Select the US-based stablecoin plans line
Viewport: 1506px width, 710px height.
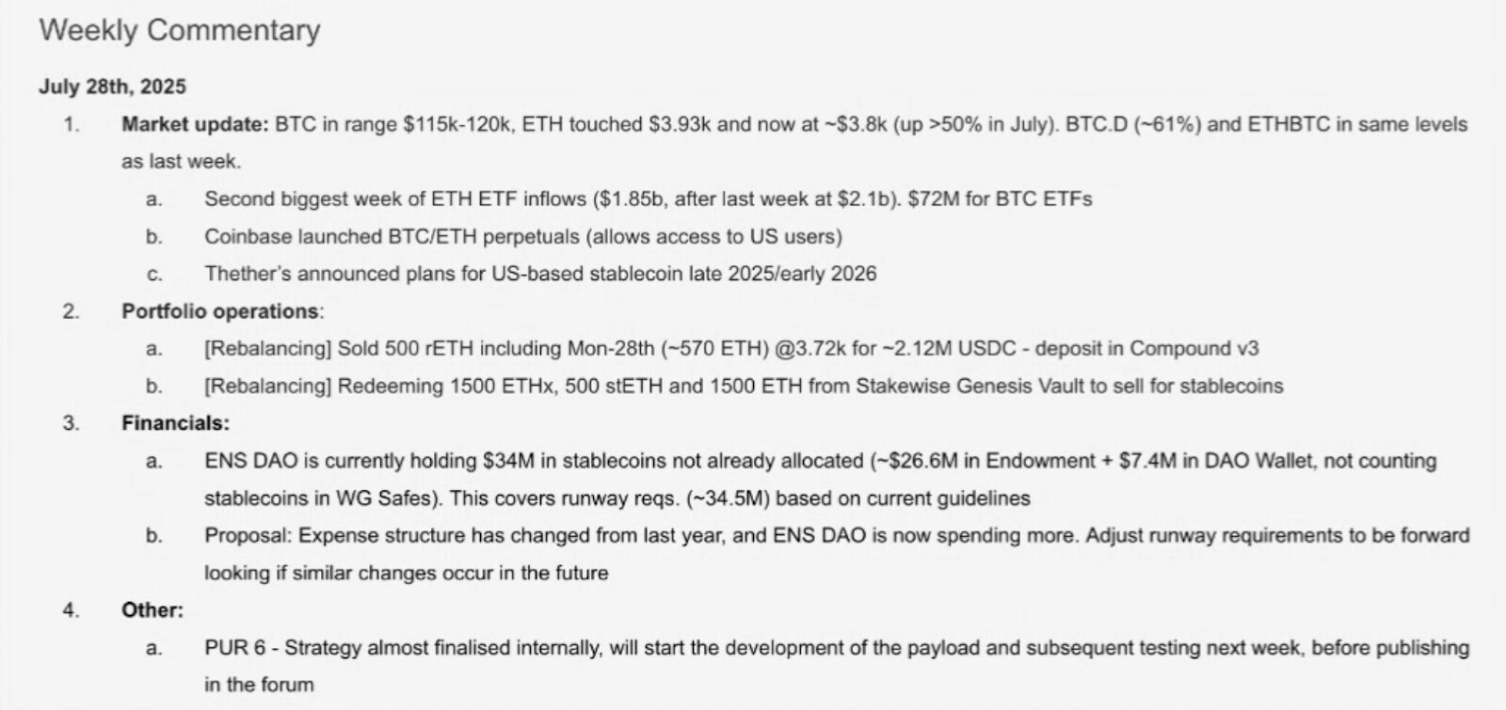point(539,274)
